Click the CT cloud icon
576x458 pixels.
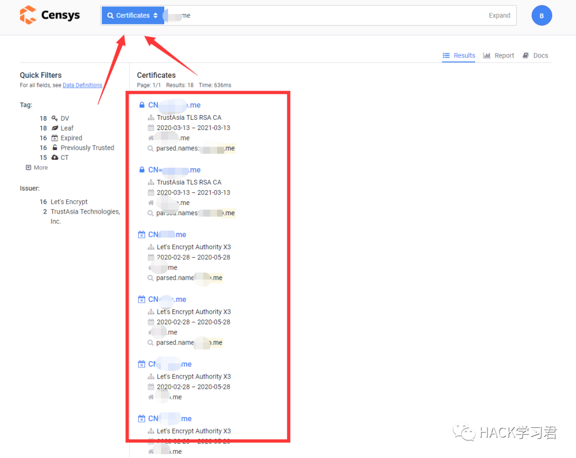pyautogui.click(x=55, y=157)
